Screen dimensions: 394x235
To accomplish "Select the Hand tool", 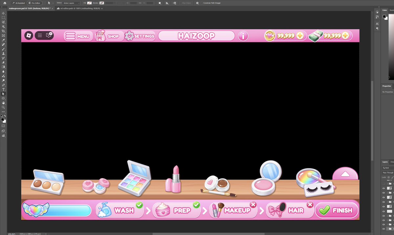I will tap(3, 103).
